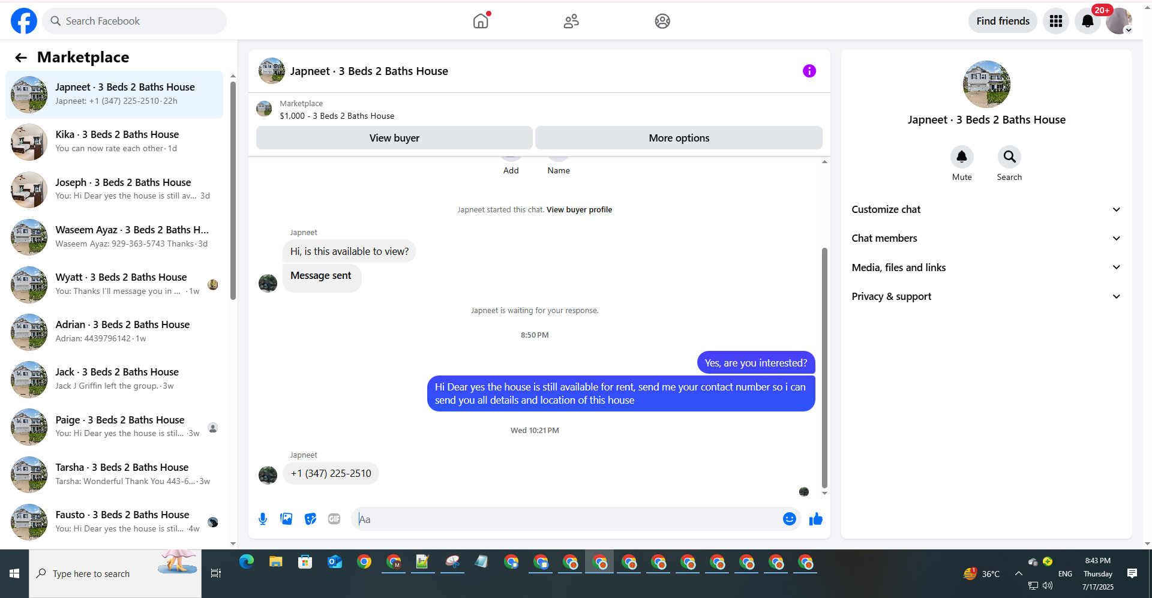This screenshot has width=1152, height=598.
Task: Open the account profile picture menu
Action: pos(1119,21)
